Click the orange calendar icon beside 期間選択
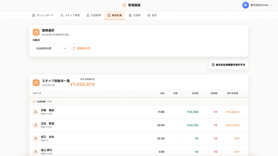The width and height of the screenshot is (278, 156). [36, 32]
